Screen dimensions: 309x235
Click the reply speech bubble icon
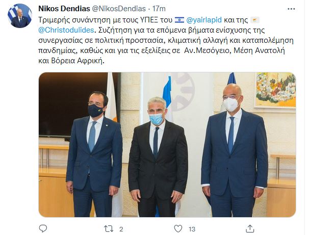click(x=43, y=229)
